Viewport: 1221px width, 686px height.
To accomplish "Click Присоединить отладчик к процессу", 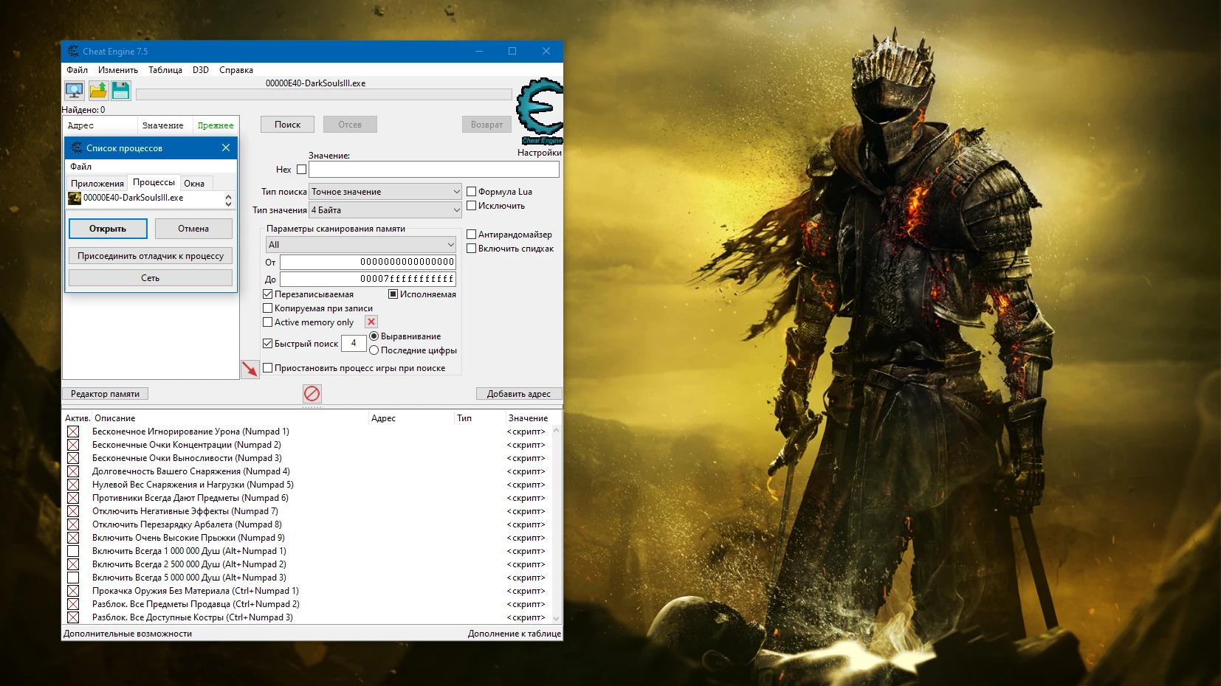I will click(151, 255).
